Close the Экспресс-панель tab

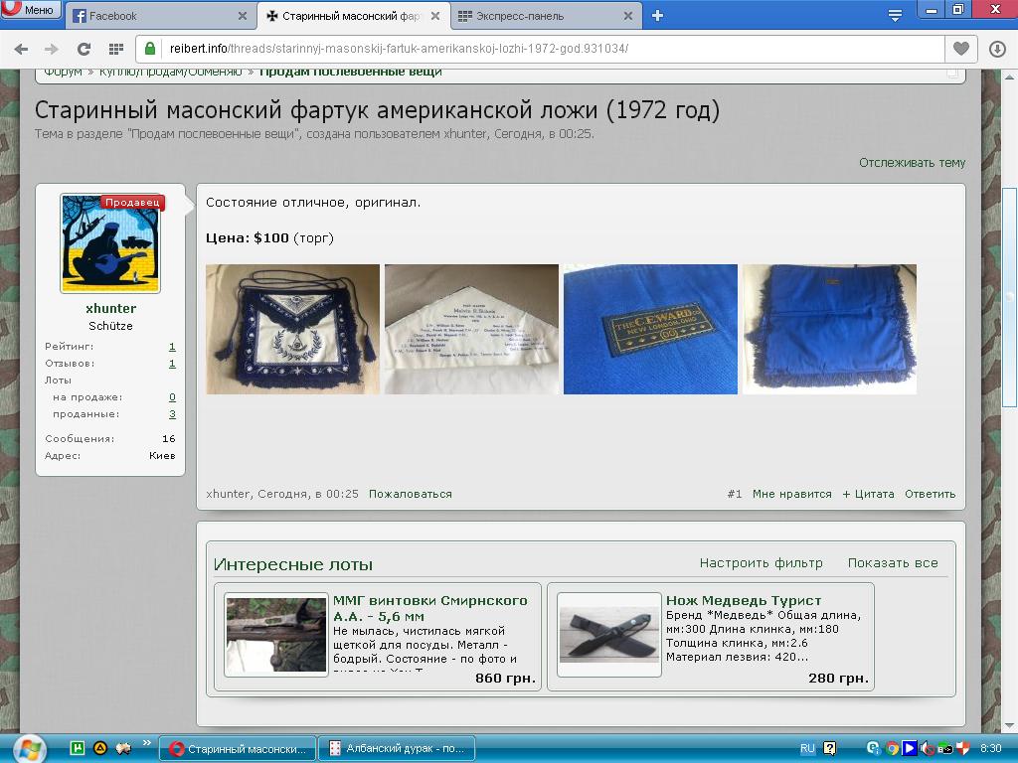pyautogui.click(x=628, y=16)
